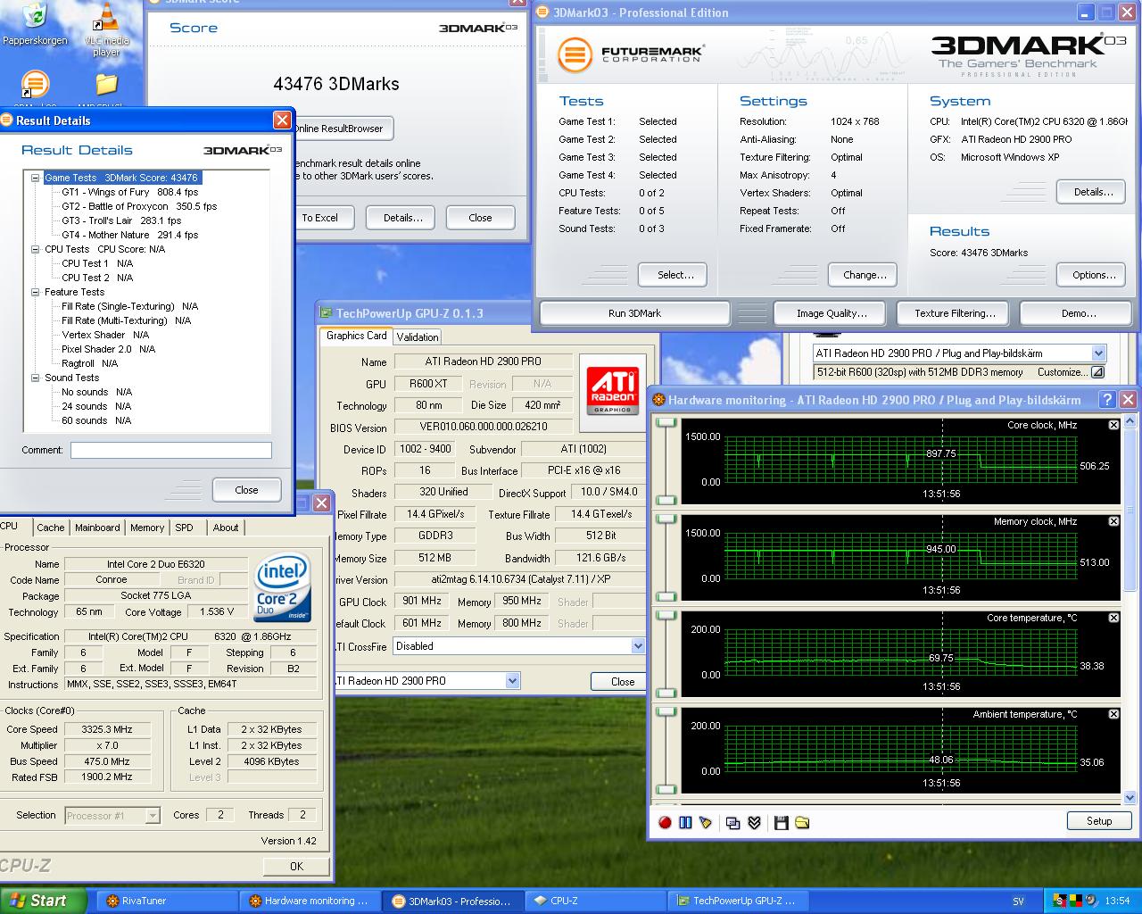
Task: Click Select... under Tests
Action: pyautogui.click(x=675, y=275)
